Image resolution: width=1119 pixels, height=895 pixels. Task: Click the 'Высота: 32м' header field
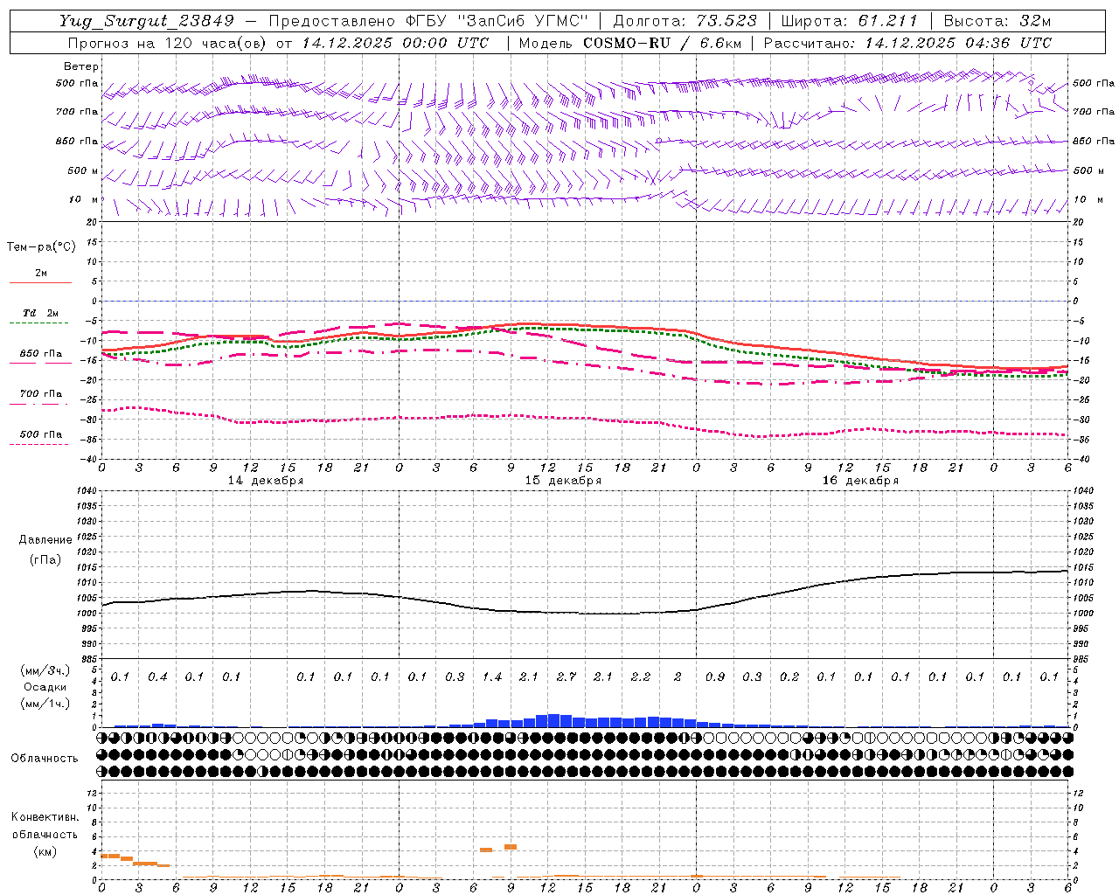tap(997, 21)
